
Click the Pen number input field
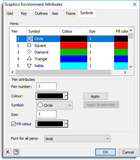coord(46,87)
